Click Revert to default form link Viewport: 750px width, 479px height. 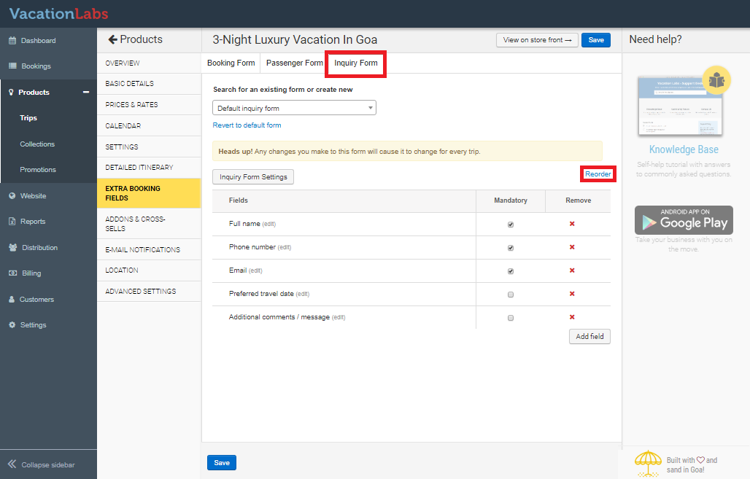pos(247,125)
